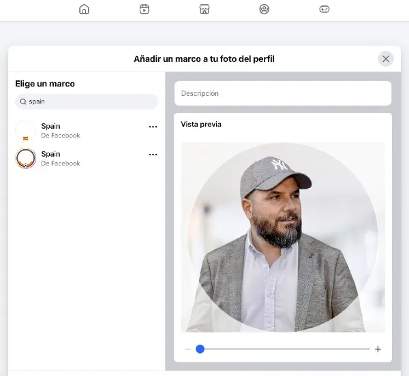This screenshot has height=376, width=409.
Task: Open options menu for first Spain frame
Action: pos(153,127)
